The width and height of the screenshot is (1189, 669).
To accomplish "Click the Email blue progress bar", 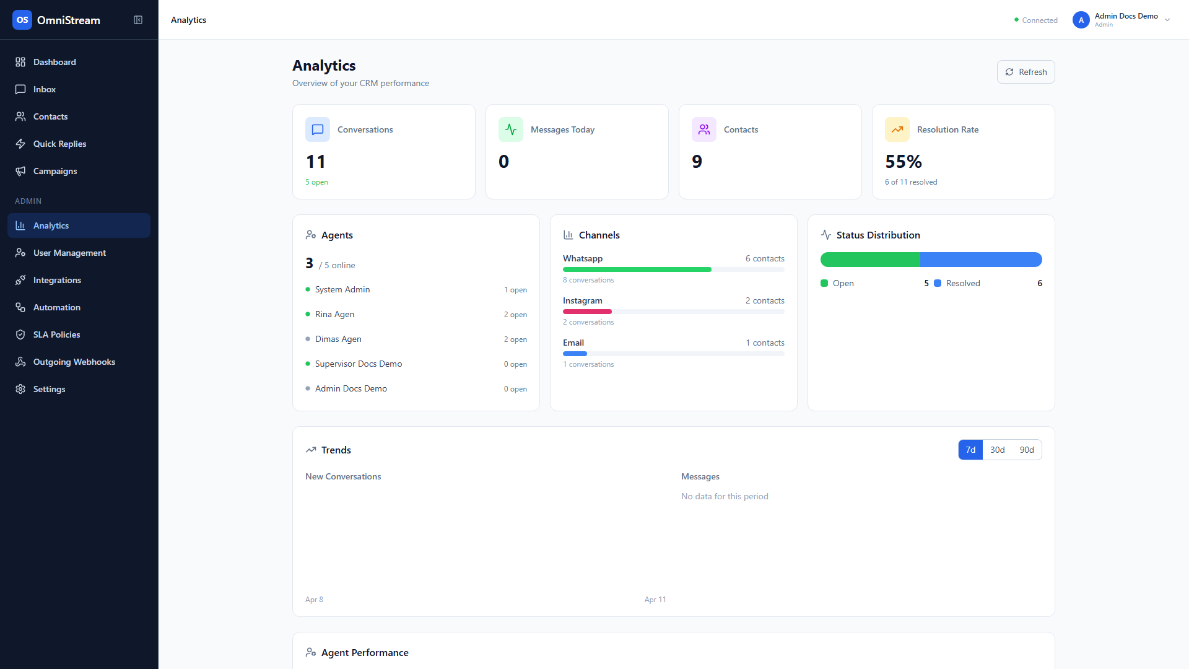I will click(x=575, y=354).
